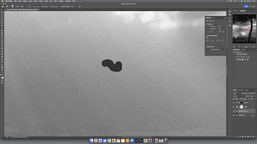257x144 pixels.
Task: Select the Gradient tool
Action: tap(2, 49)
